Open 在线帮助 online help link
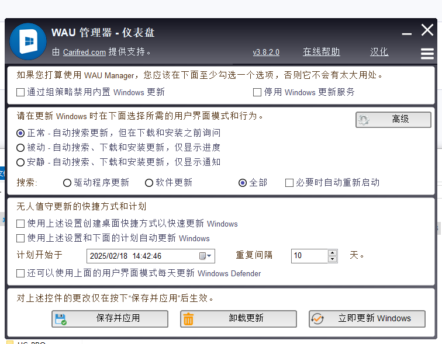This screenshot has width=442, height=344. click(322, 52)
